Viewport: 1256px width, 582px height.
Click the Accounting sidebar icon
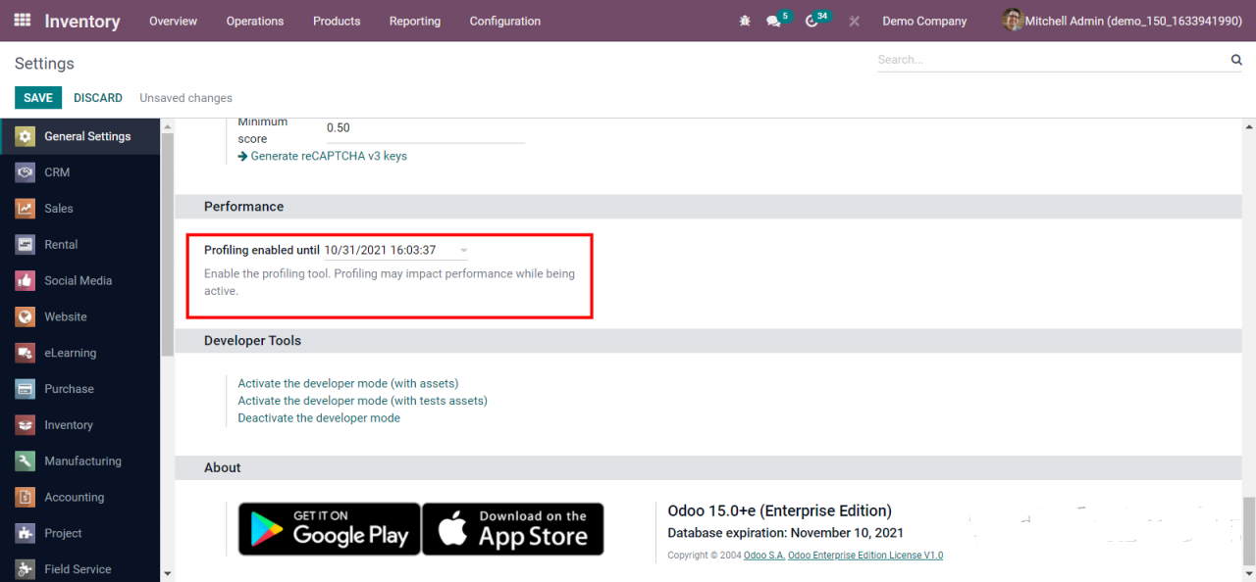pyautogui.click(x=26, y=497)
